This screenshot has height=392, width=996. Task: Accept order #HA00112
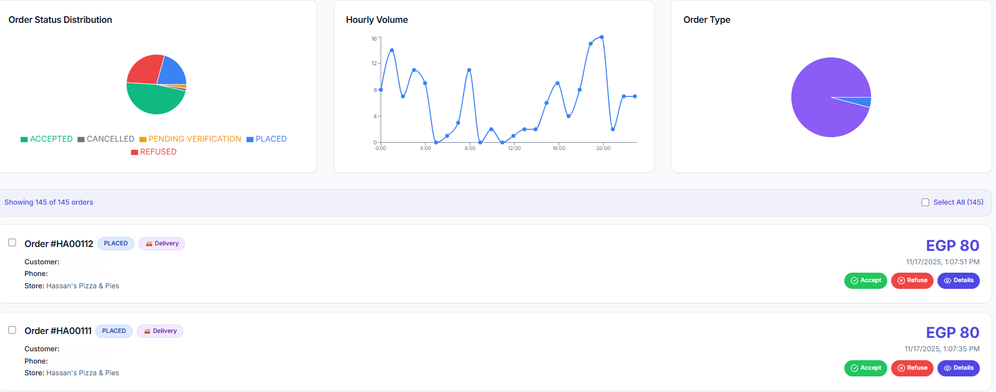click(866, 280)
